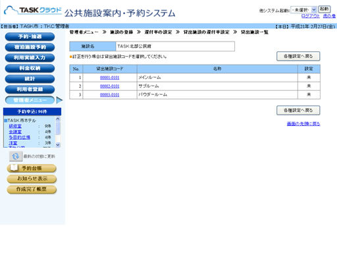337x253 pixels.
Task: Click the 会議室 link in the reservation list
Action: click(15, 132)
